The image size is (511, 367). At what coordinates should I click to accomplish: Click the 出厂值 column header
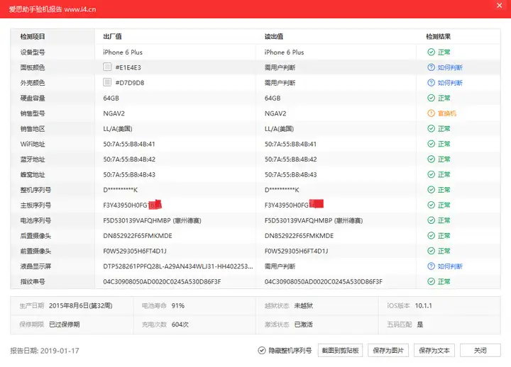(x=112, y=36)
